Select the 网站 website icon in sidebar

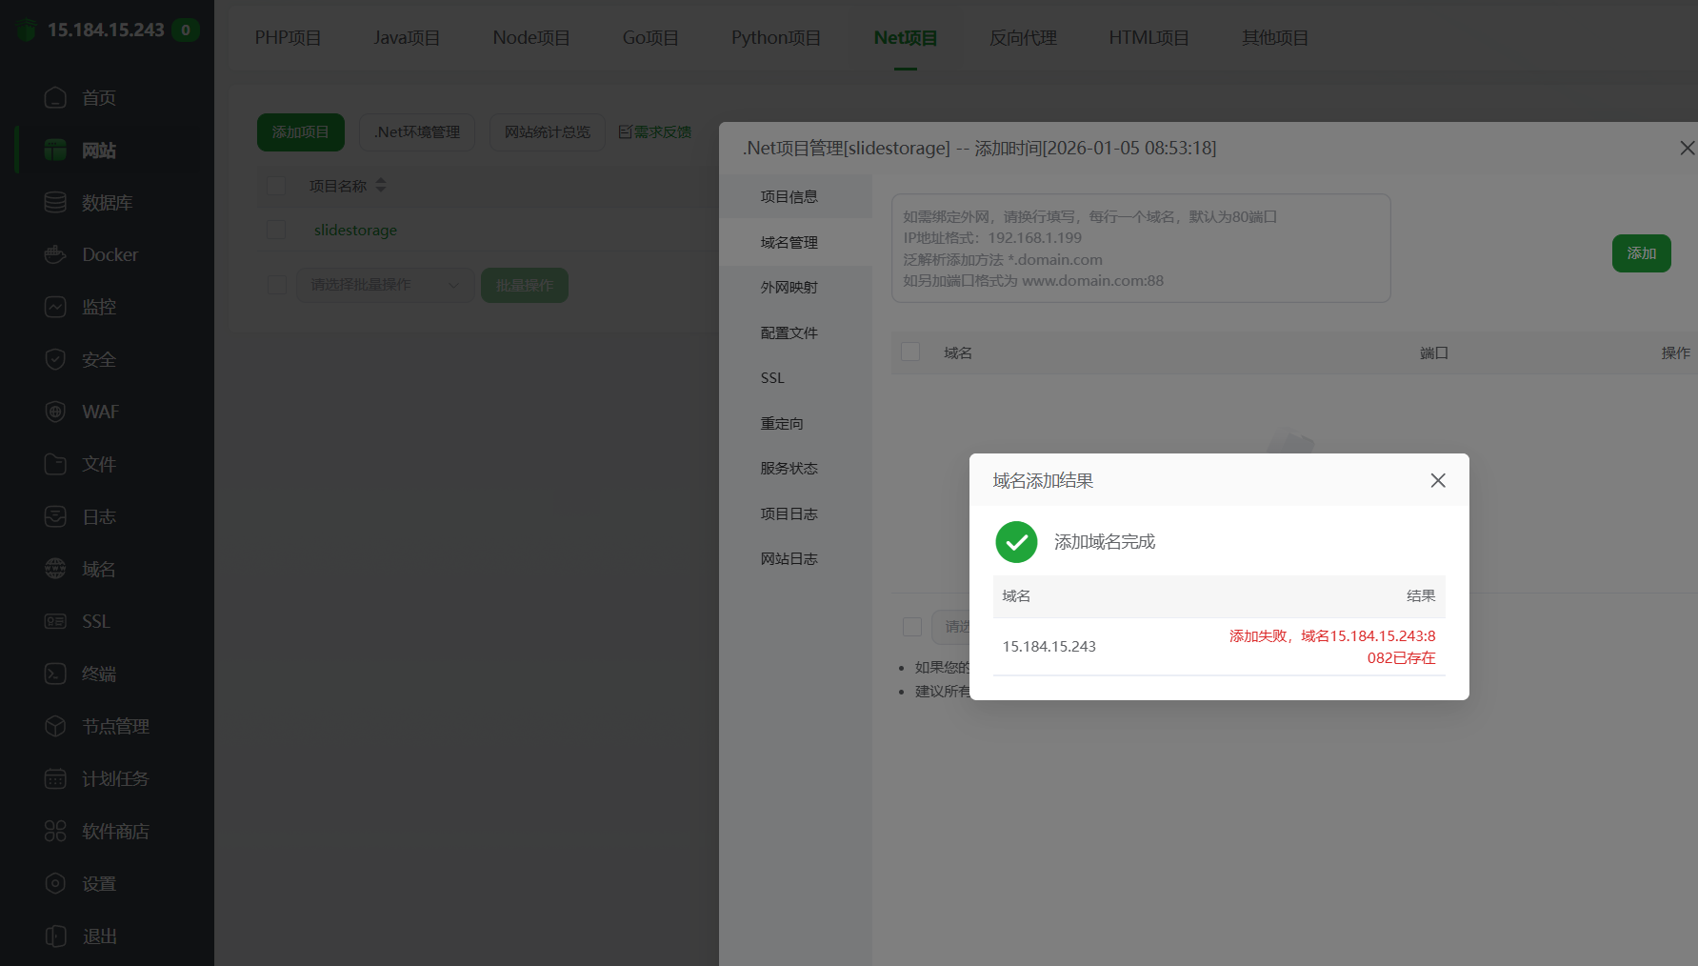[x=55, y=151]
